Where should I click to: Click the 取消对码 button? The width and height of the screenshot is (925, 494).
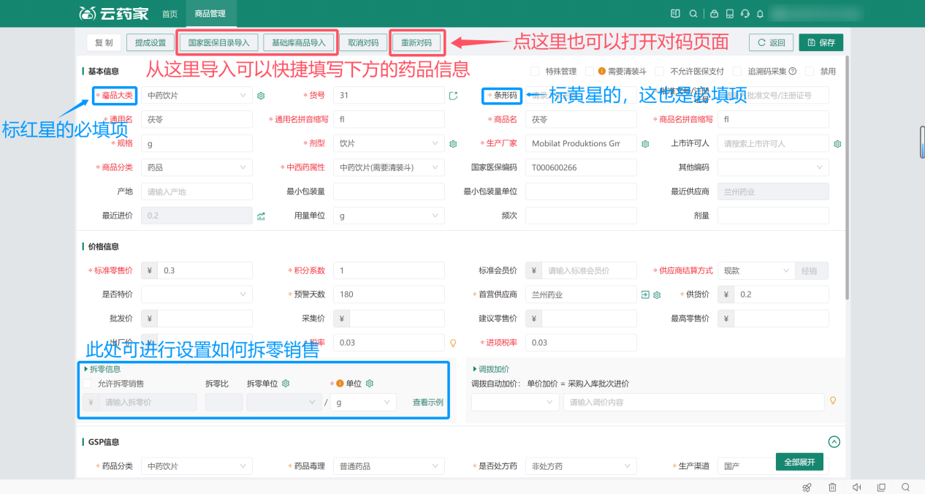coord(363,43)
